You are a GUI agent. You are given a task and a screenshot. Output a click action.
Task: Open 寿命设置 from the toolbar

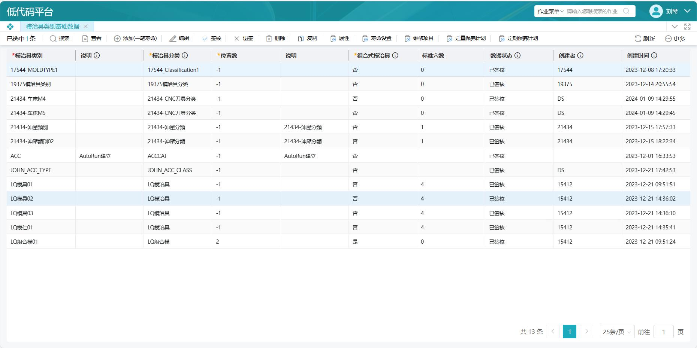(377, 39)
